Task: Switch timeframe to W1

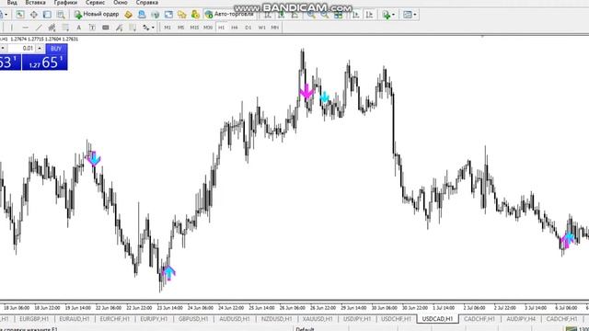Action: click(261, 28)
